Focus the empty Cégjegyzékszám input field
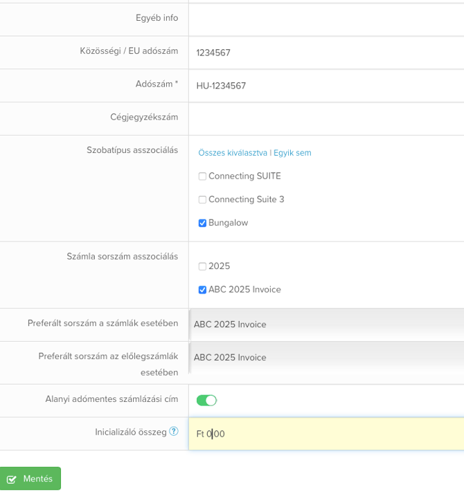 point(325,118)
